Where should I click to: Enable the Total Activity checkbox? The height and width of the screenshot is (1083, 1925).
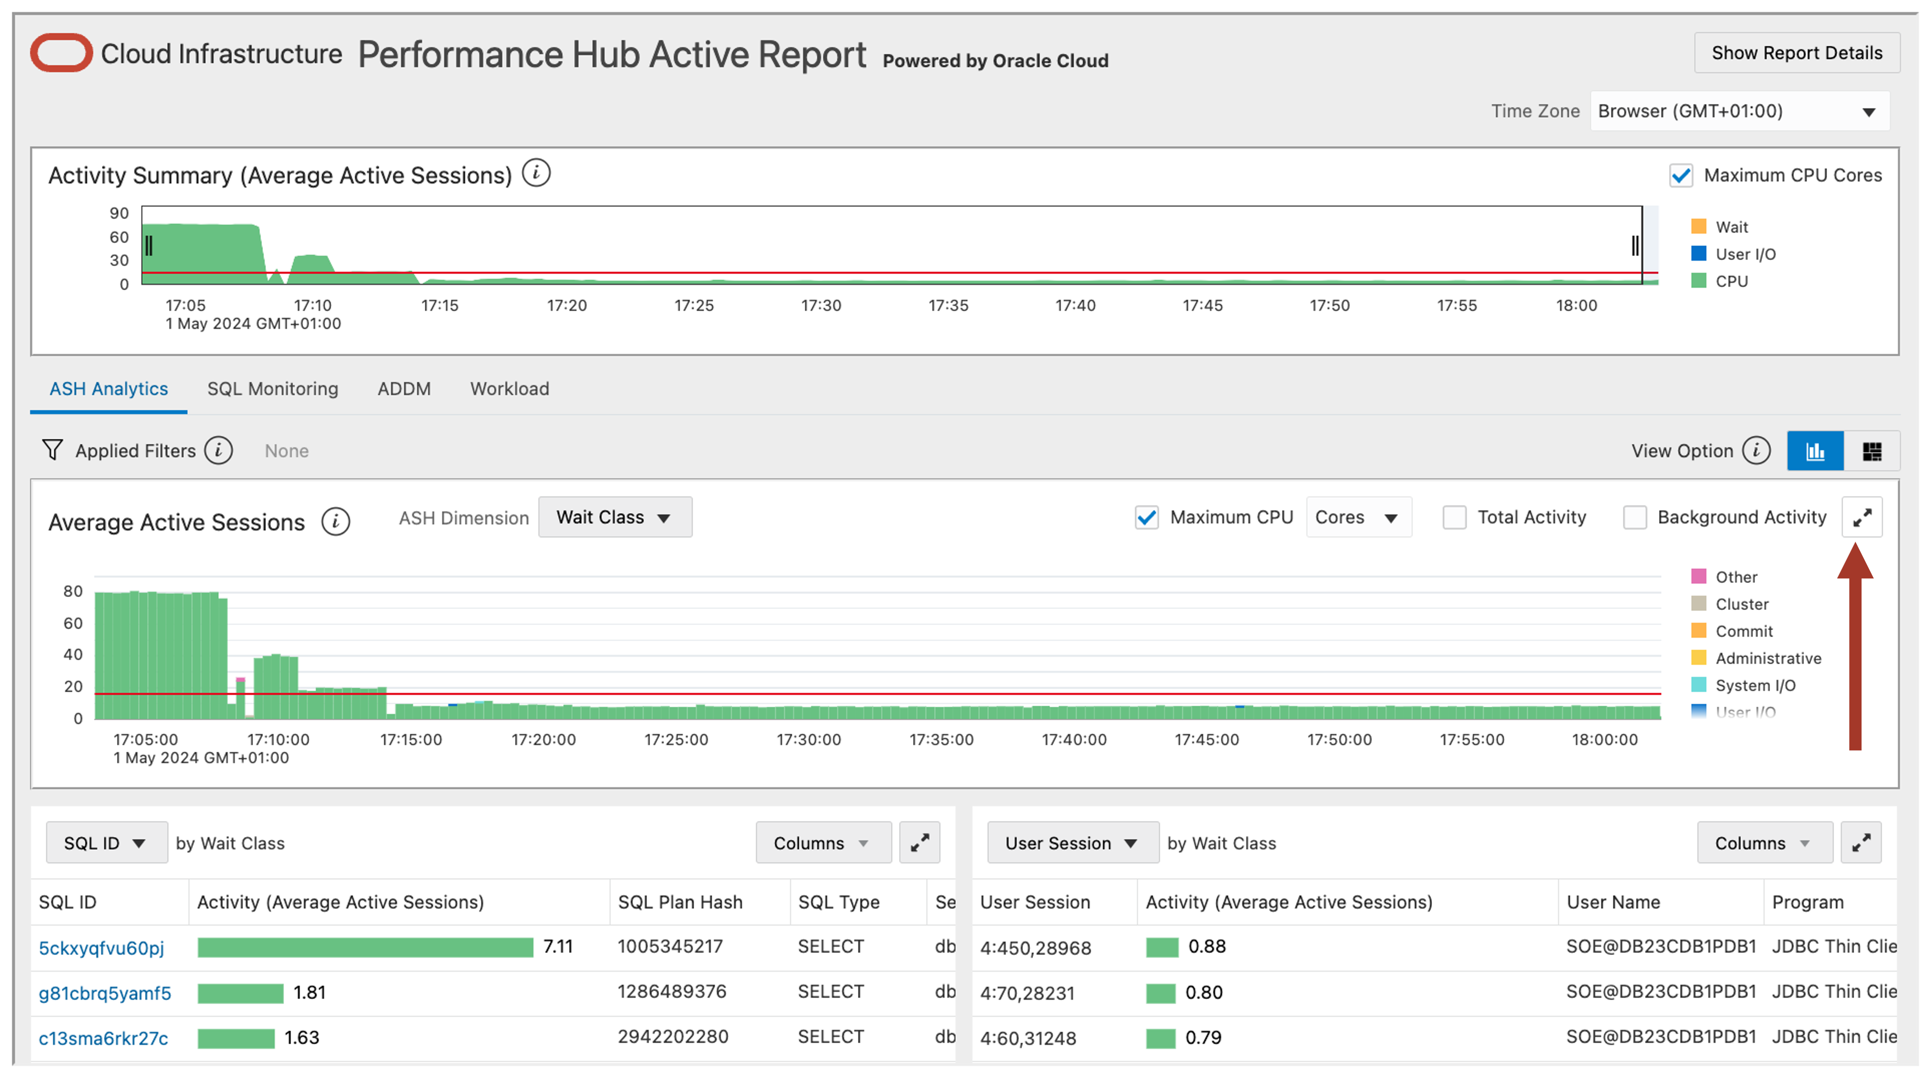1455,517
